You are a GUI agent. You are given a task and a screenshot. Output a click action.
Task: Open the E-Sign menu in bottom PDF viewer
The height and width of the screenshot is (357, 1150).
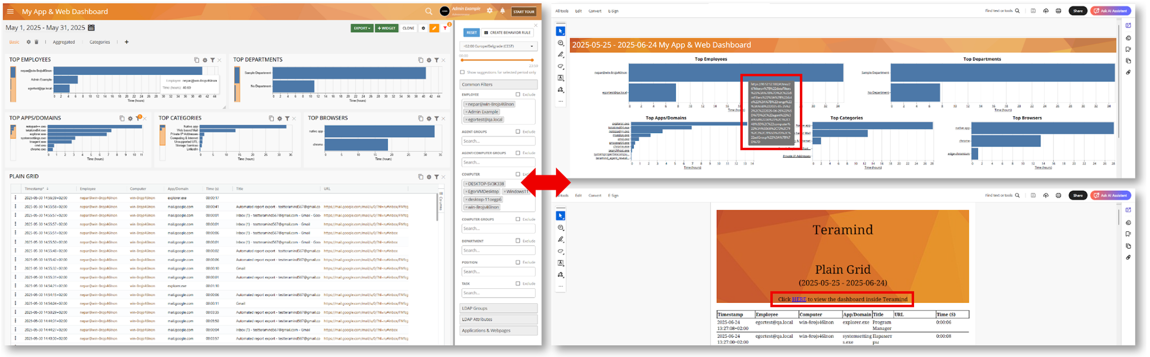click(613, 196)
